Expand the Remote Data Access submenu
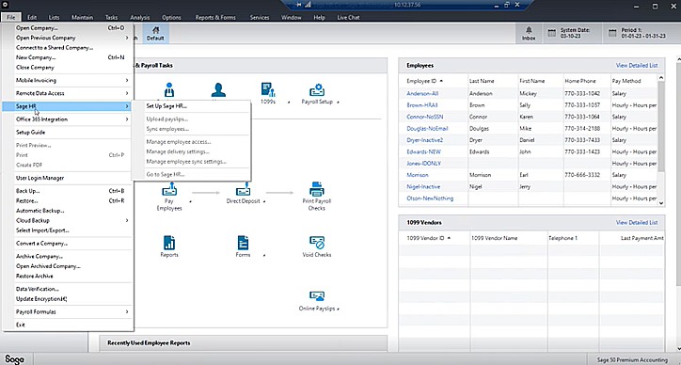Screen dimensions: 681x365 point(127,93)
